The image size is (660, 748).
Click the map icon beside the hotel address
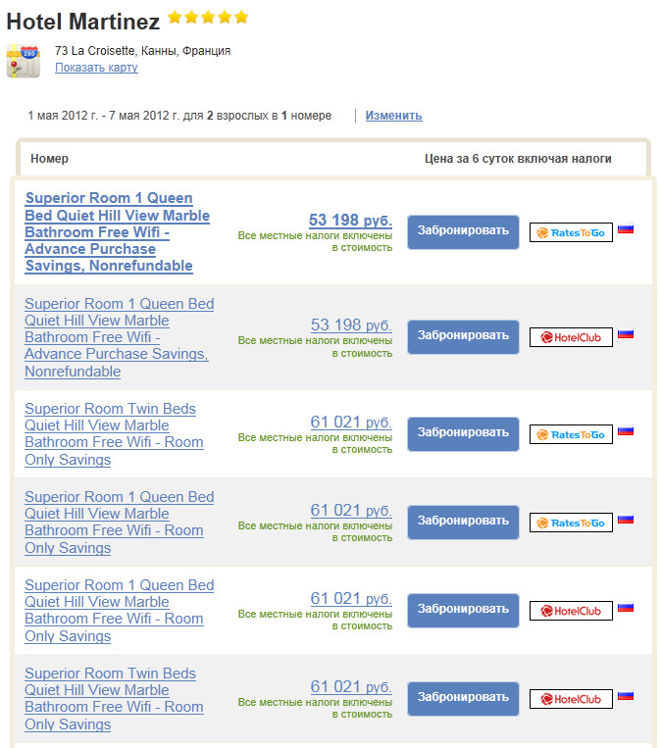coord(23,61)
